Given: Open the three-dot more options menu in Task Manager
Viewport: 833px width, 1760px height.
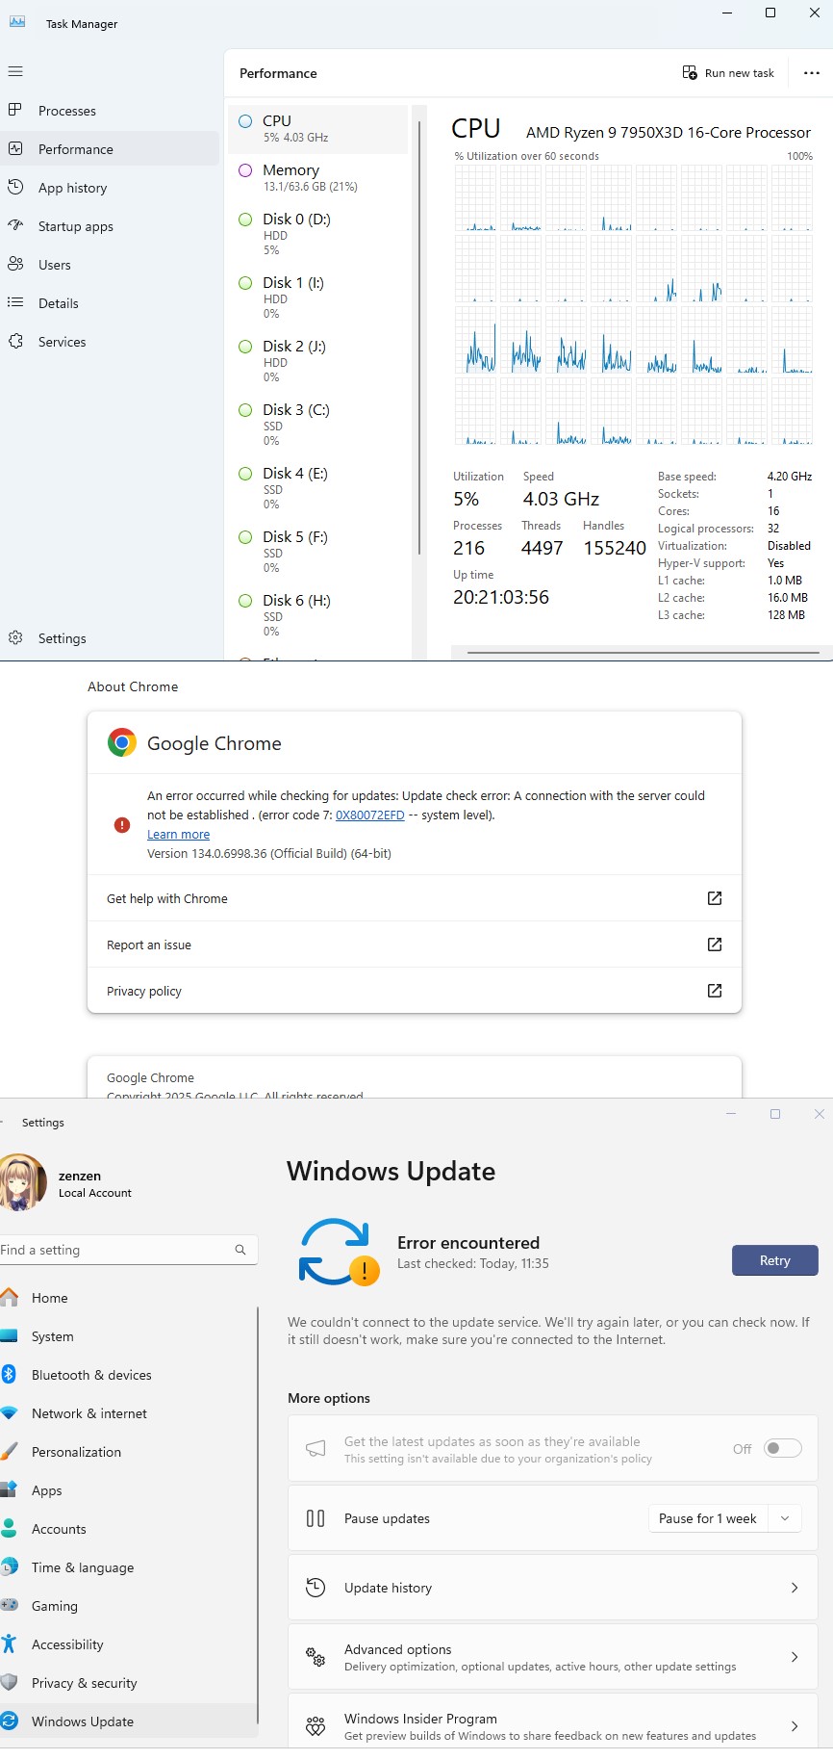Looking at the screenshot, I should 812,73.
